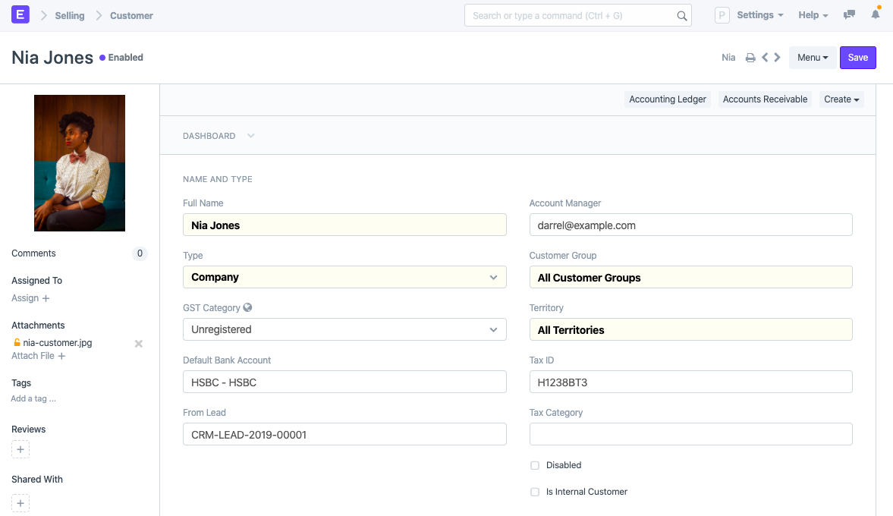Screen dimensions: 893x516
Task: Open the chat messages icon
Action: (850, 15)
